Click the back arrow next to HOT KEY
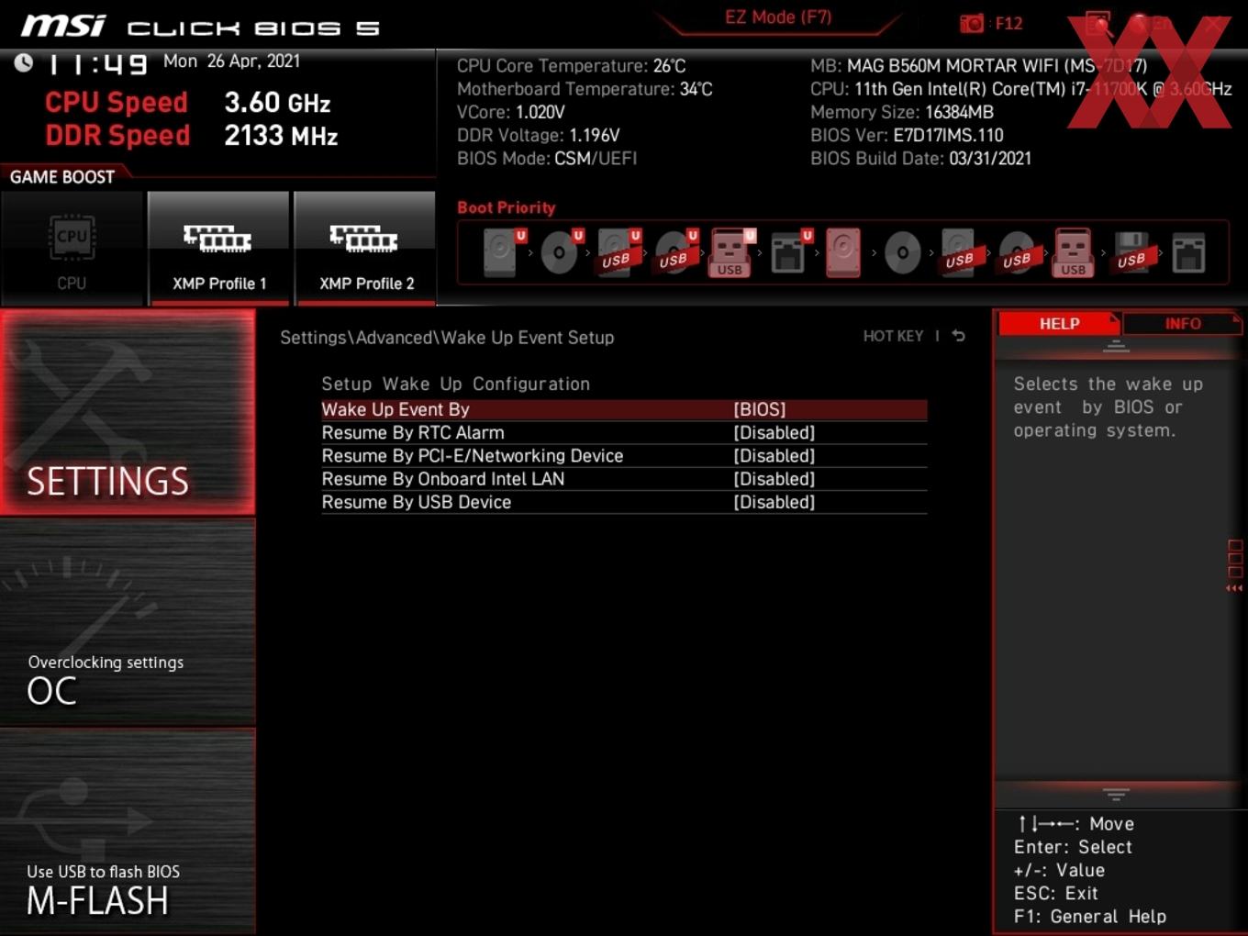The width and height of the screenshot is (1248, 936). pos(959,336)
